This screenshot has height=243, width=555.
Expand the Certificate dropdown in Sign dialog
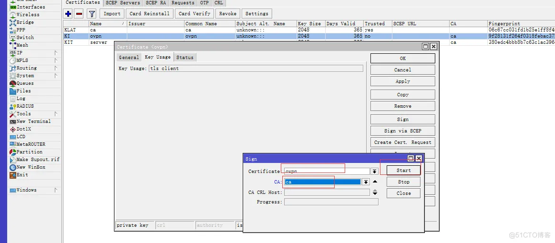375,172
